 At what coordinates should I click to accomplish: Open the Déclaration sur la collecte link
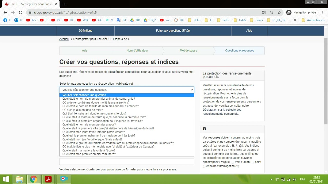coord(222,112)
